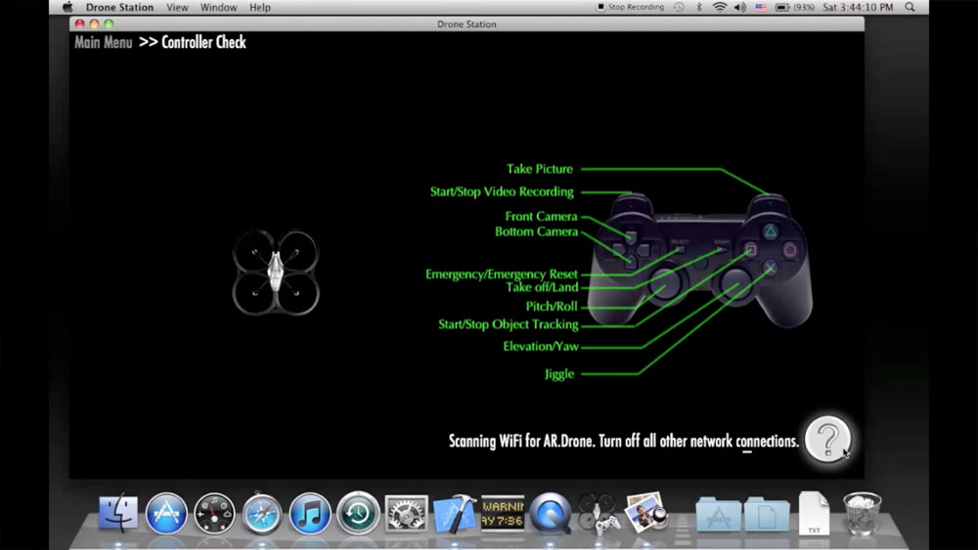
Task: Click the Elevation/Yaw label
Action: coord(541,347)
